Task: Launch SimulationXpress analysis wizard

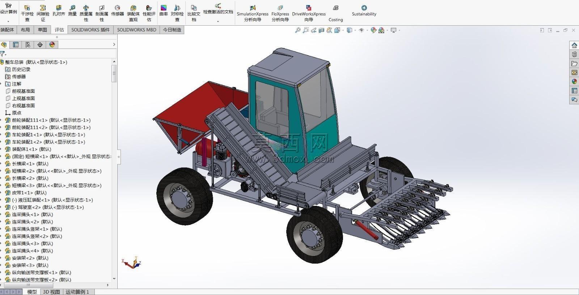Action: pyautogui.click(x=253, y=13)
